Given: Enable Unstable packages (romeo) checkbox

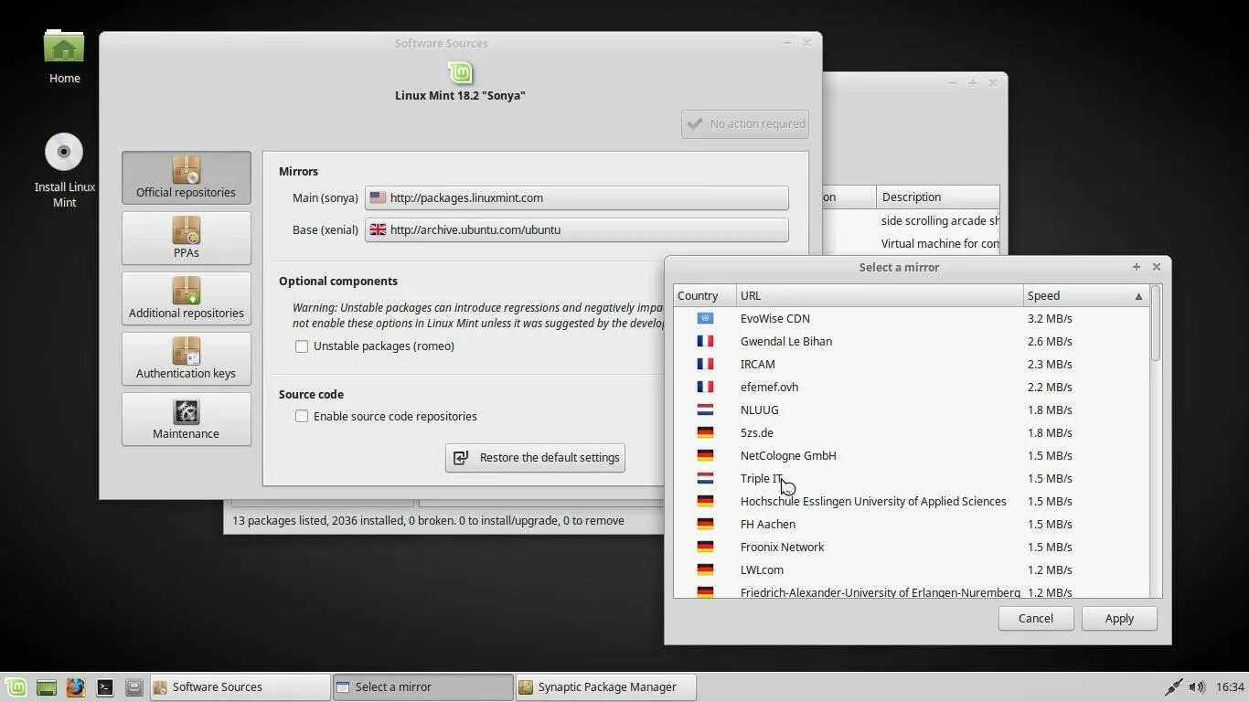Looking at the screenshot, I should click(x=302, y=346).
